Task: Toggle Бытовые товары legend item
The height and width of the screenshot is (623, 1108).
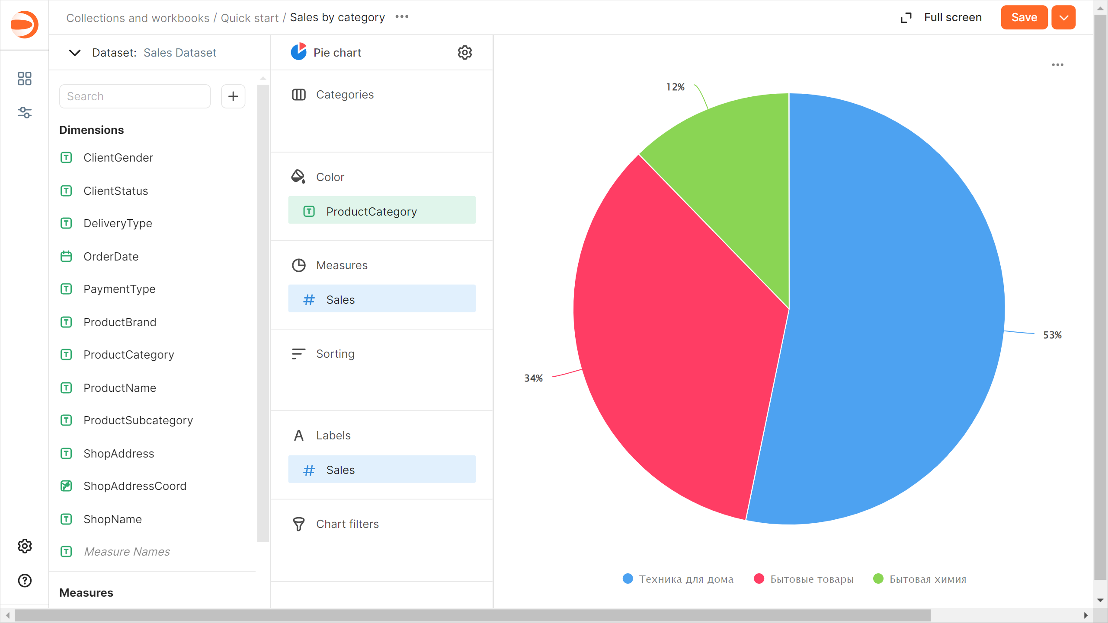Action: (x=811, y=579)
